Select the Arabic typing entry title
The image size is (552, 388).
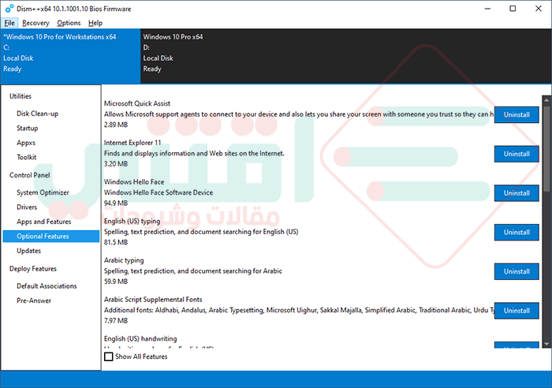point(124,260)
